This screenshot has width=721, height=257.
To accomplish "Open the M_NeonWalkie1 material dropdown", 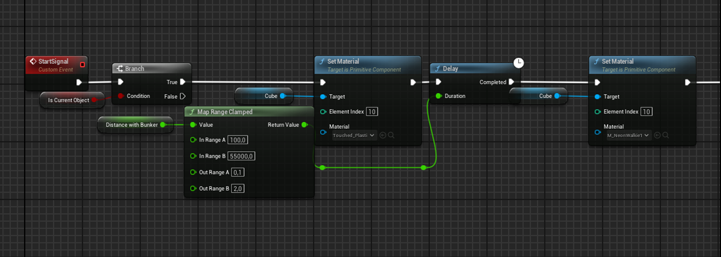I will pyautogui.click(x=629, y=135).
